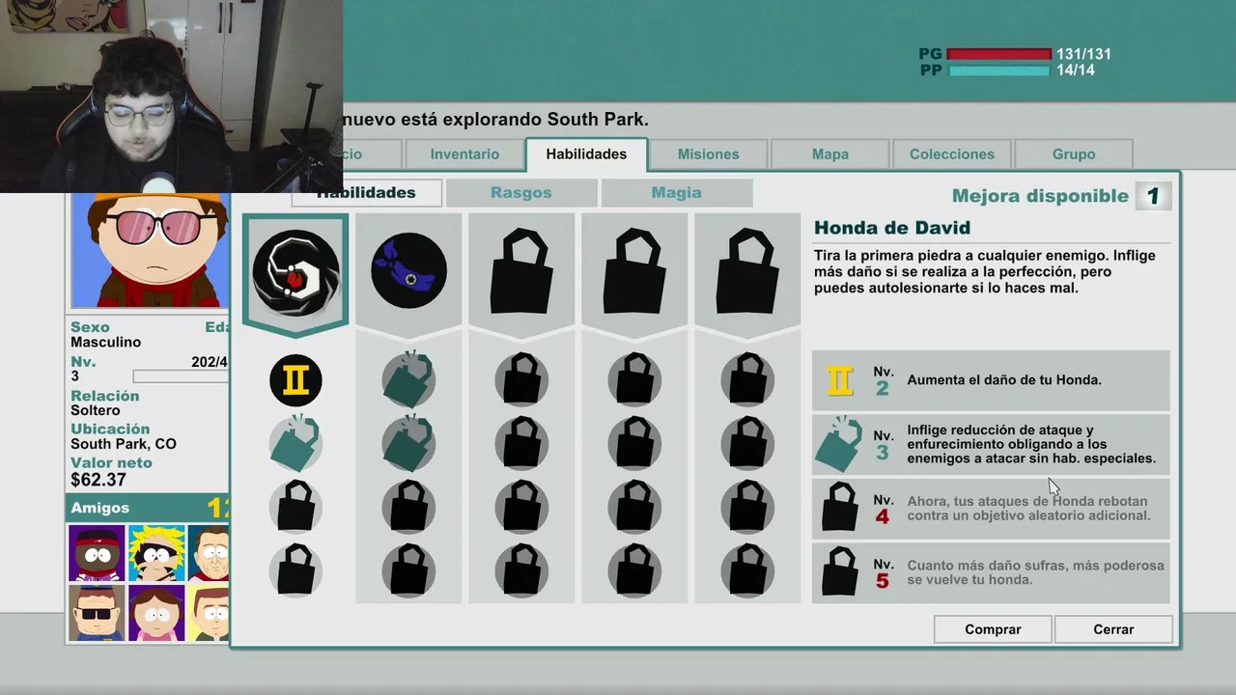Click the Comprar button
The height and width of the screenshot is (695, 1236).
pos(993,629)
